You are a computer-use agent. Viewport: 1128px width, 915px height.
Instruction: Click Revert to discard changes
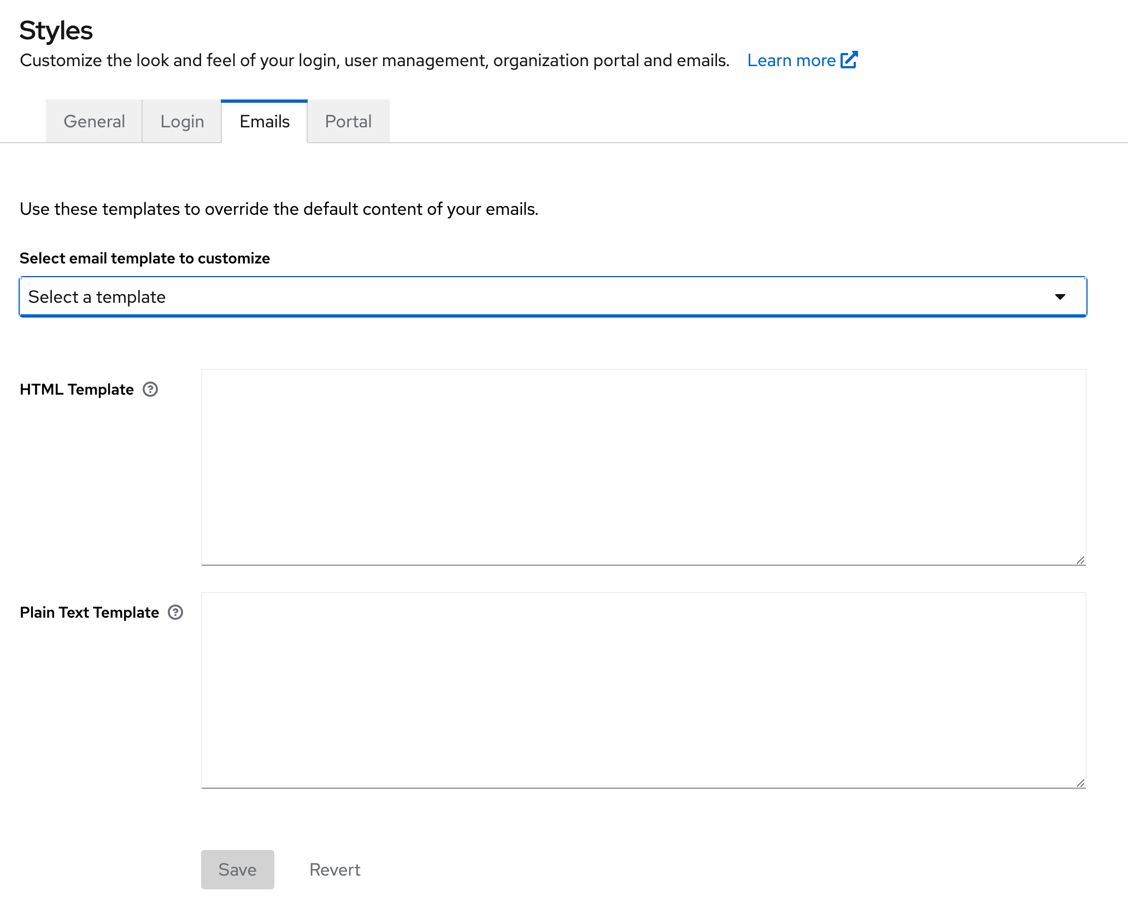tap(334, 869)
